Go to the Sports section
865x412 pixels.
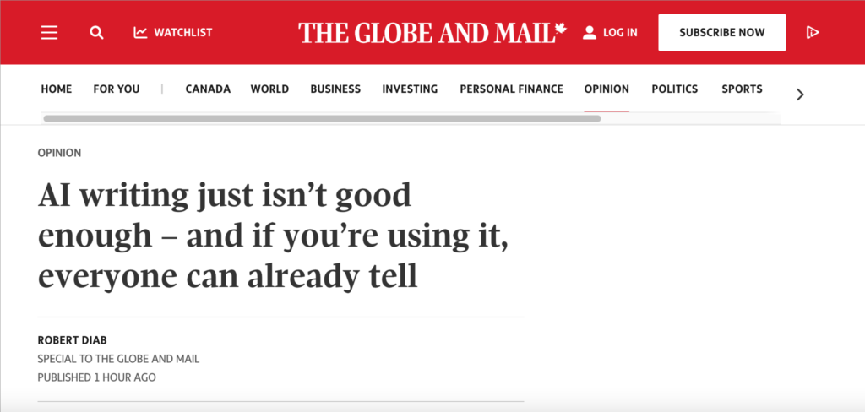(x=742, y=89)
